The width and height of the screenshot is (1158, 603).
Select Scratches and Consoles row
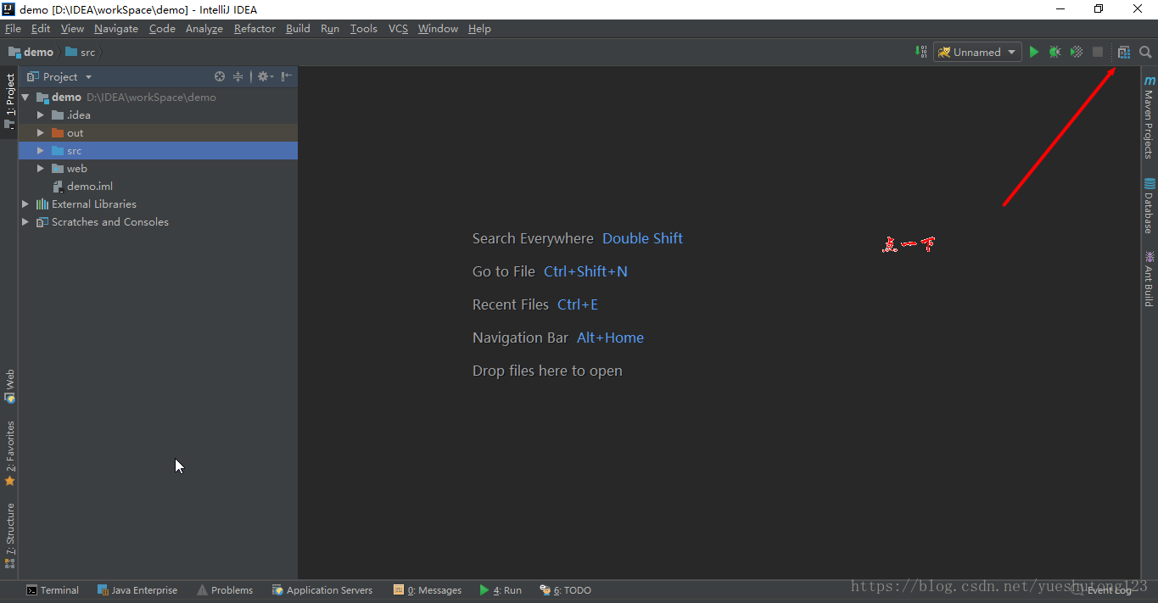point(158,222)
